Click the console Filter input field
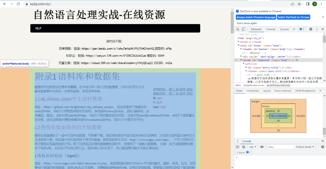326x169 pixels. point(280,147)
